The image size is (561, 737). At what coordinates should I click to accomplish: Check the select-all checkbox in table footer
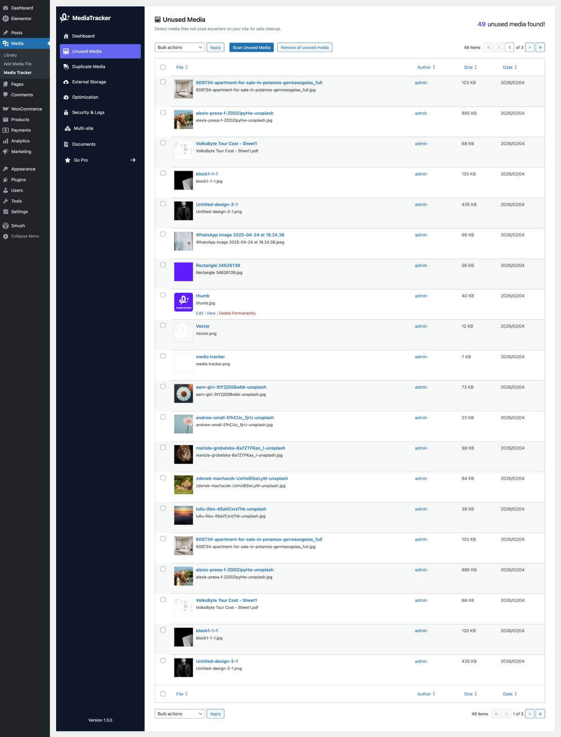tap(163, 694)
